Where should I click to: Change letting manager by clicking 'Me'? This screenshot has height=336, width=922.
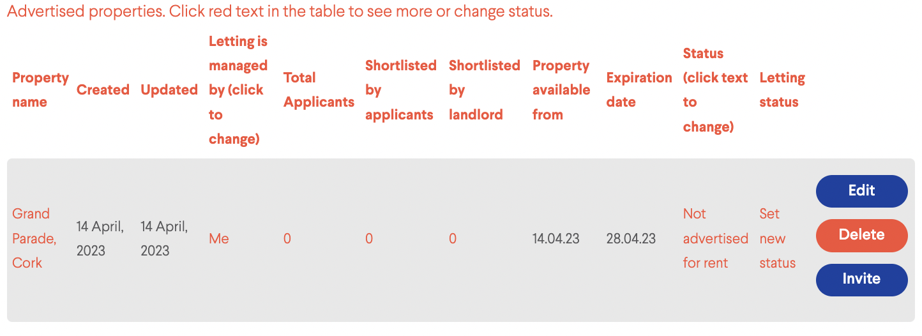219,239
